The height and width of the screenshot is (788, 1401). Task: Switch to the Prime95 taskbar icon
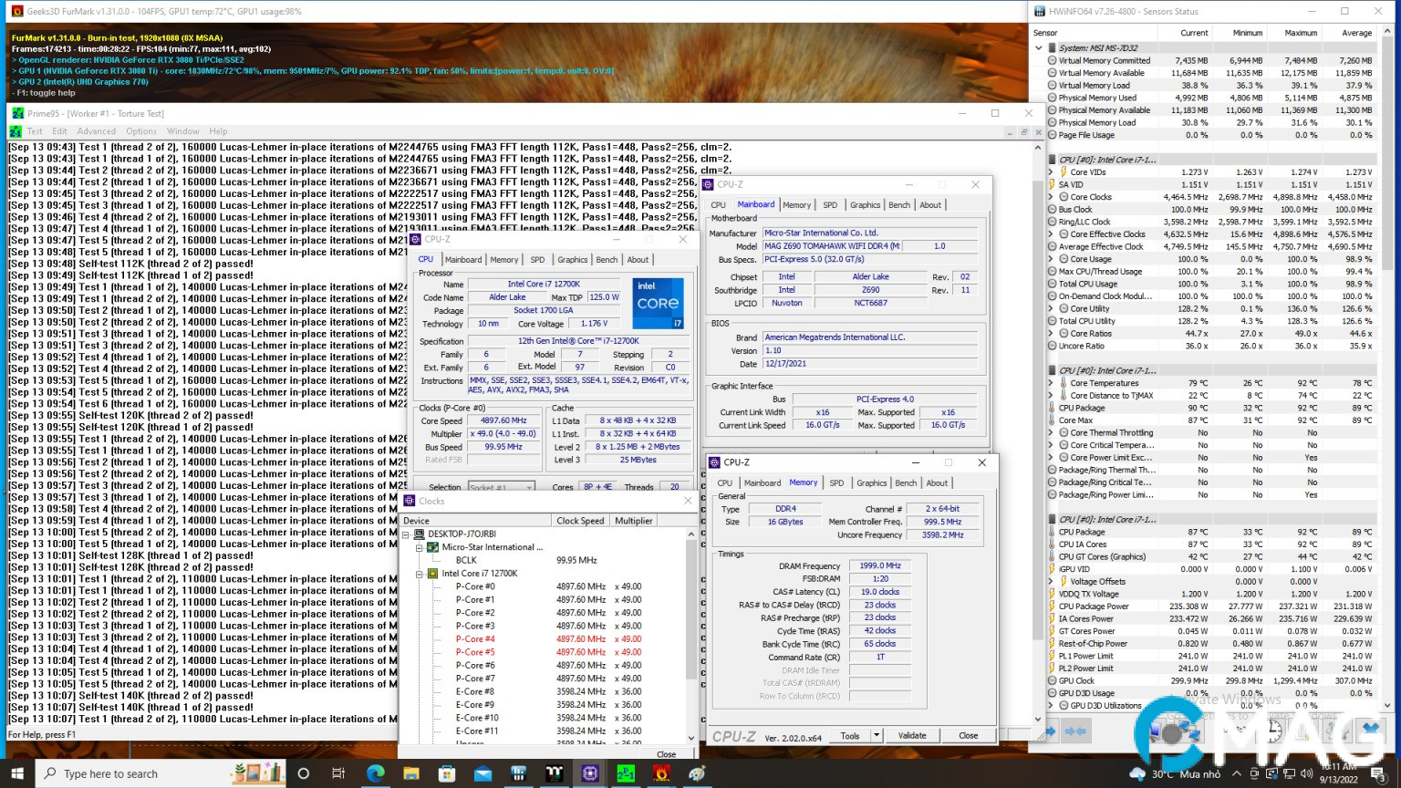click(x=626, y=773)
